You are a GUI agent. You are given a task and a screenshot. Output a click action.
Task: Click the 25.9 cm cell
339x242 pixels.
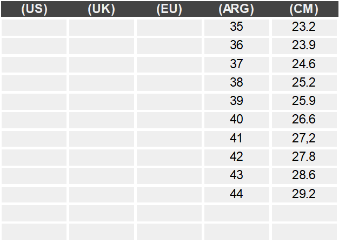click(304, 102)
